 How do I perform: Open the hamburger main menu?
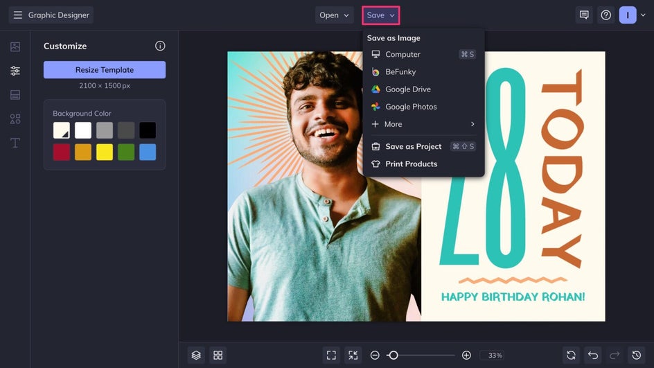(17, 15)
